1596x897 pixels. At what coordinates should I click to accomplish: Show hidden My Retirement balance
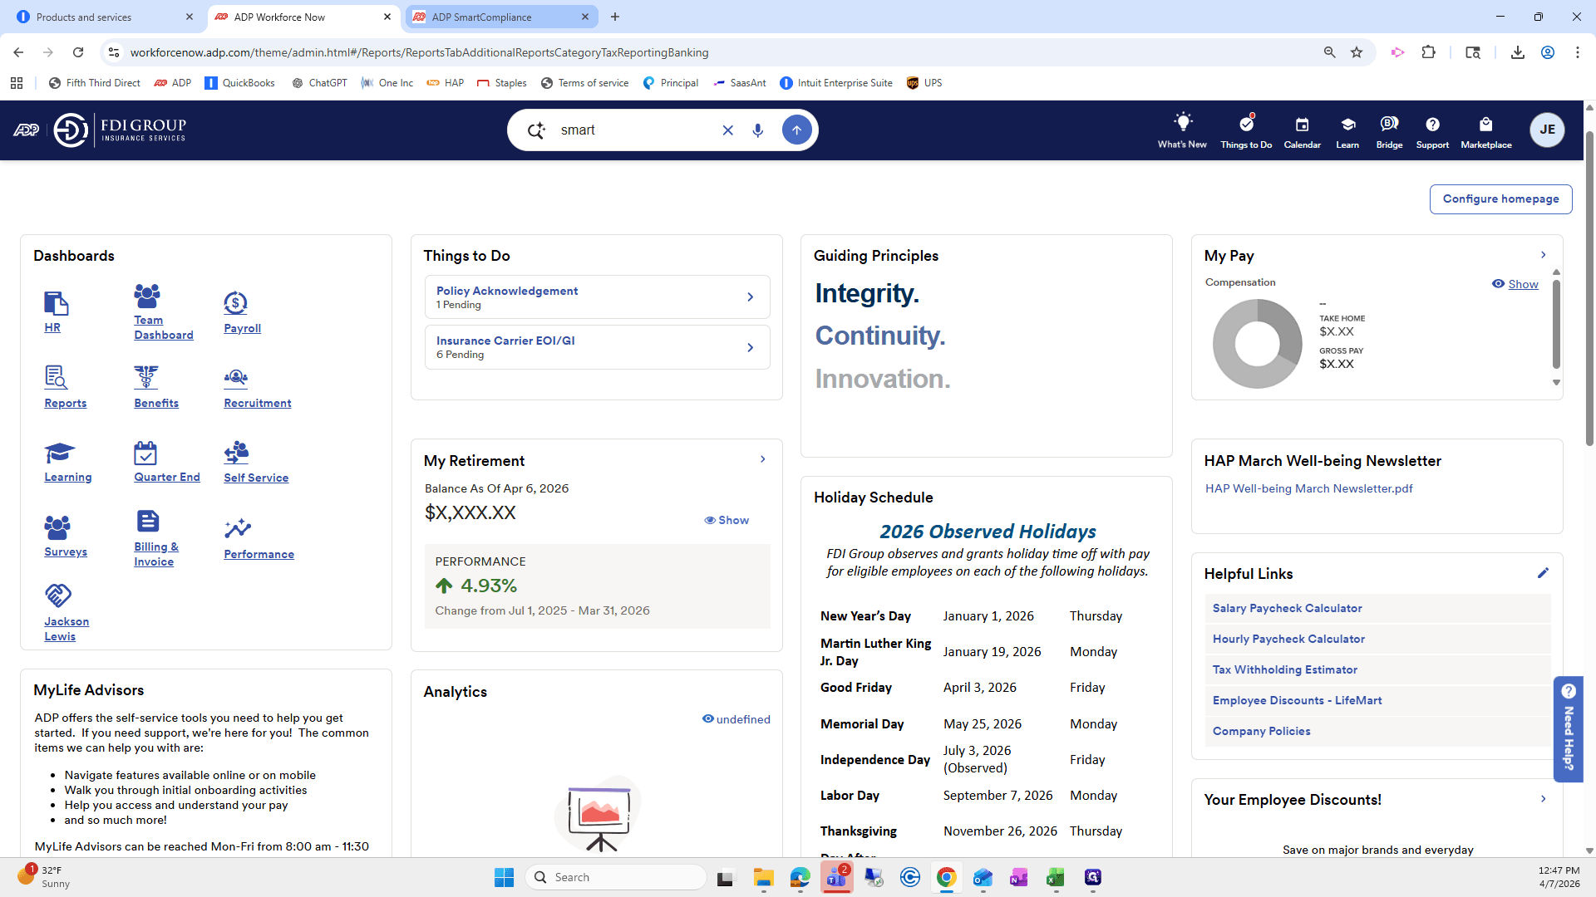tap(727, 520)
